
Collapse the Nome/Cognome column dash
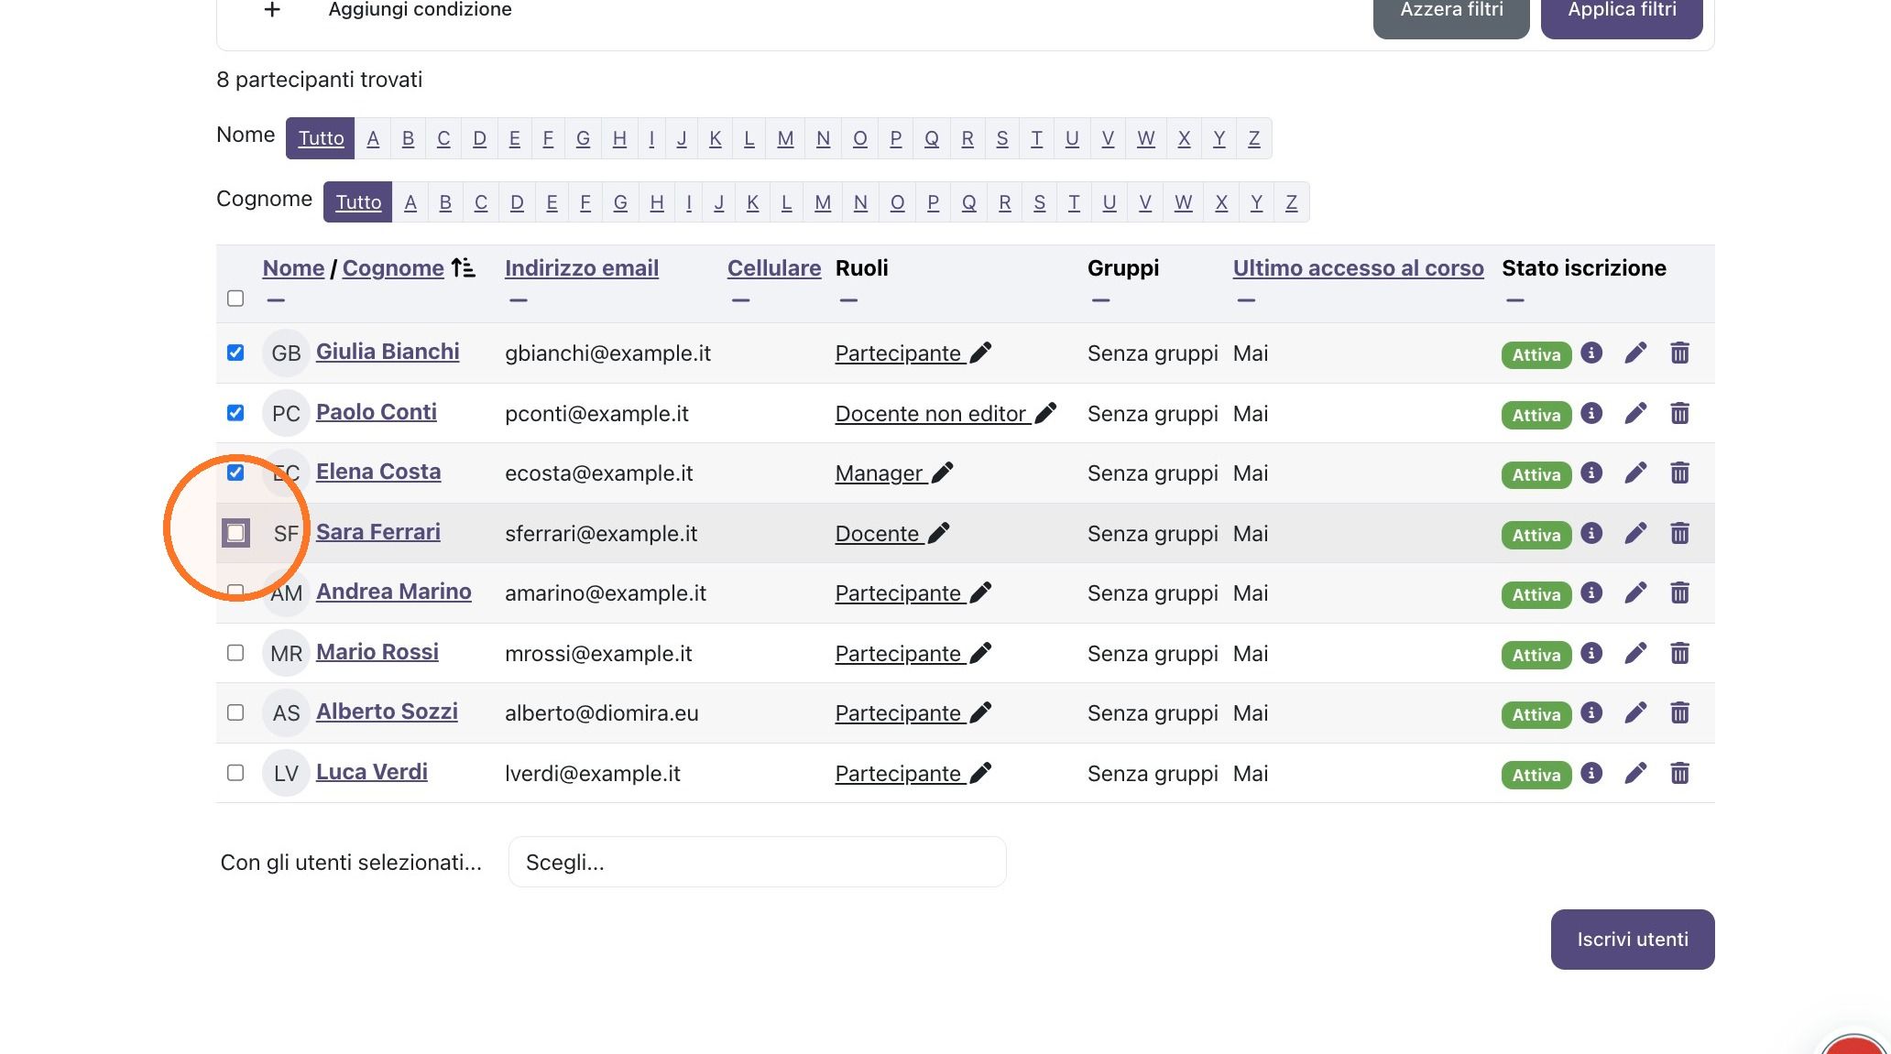276,300
